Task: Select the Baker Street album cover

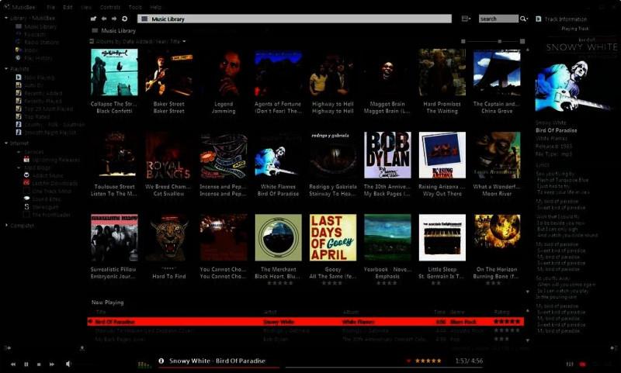Action: pos(168,72)
